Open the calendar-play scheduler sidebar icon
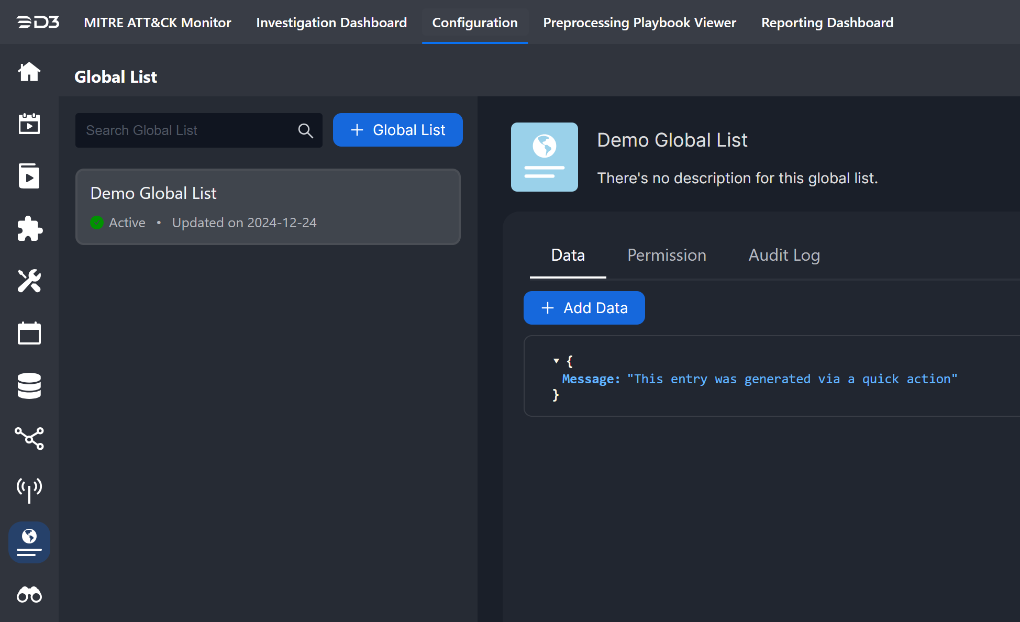 click(29, 124)
